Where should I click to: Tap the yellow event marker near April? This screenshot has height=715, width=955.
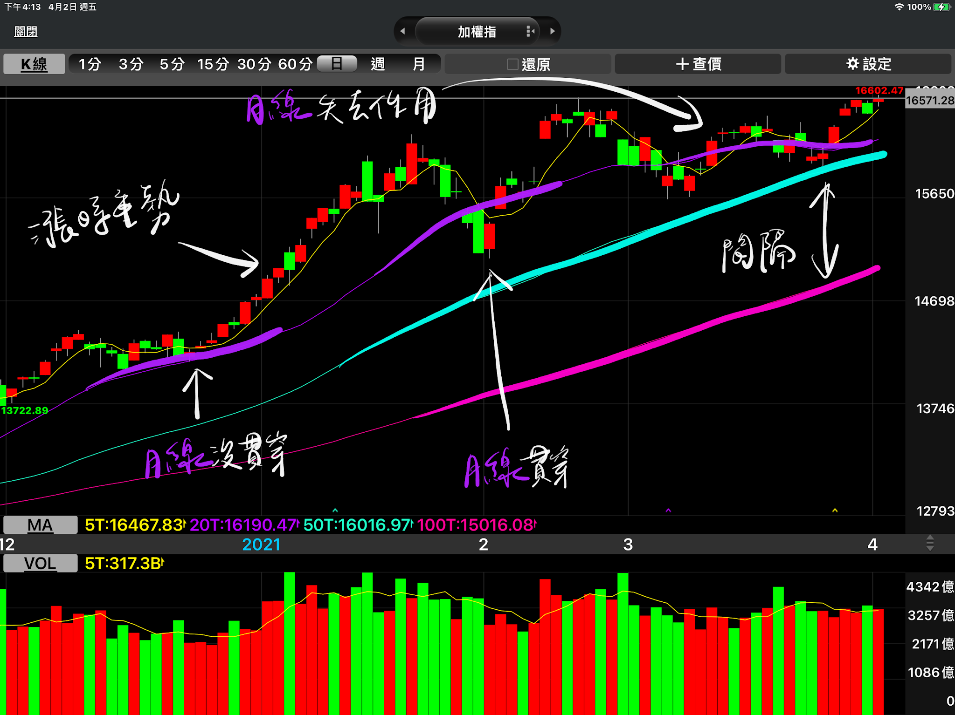pos(835,511)
